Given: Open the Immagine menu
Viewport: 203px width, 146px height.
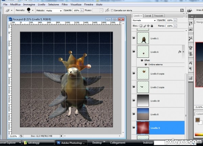Looking at the screenshot, I should click(x=29, y=4).
